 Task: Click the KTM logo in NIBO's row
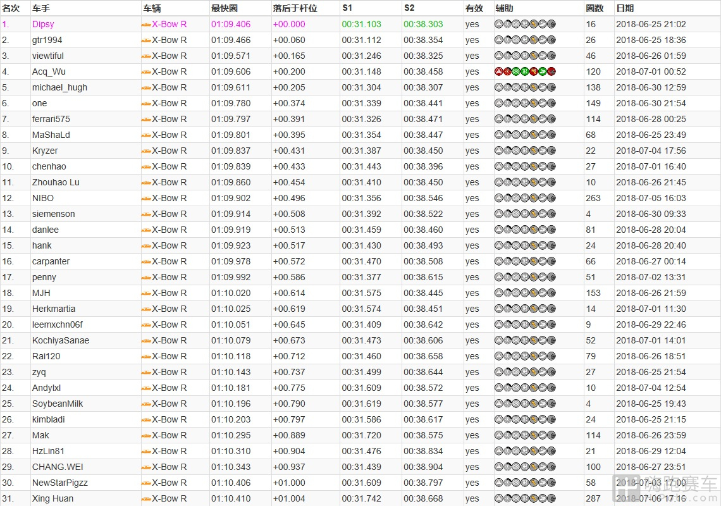(x=146, y=198)
